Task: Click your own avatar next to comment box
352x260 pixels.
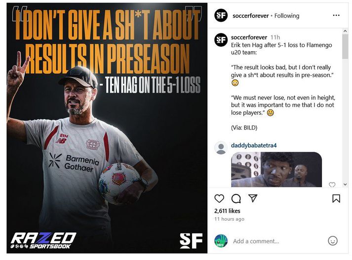Action: (x=221, y=241)
